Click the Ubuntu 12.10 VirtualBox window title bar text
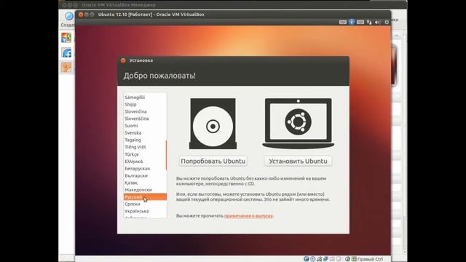 (151, 15)
